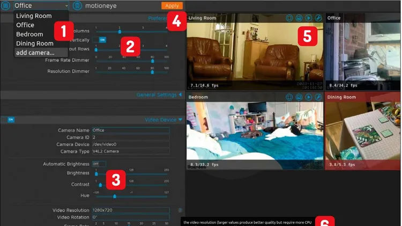The width and height of the screenshot is (402, 226).
Task: Click the Camera Name field
Action: click(131, 130)
